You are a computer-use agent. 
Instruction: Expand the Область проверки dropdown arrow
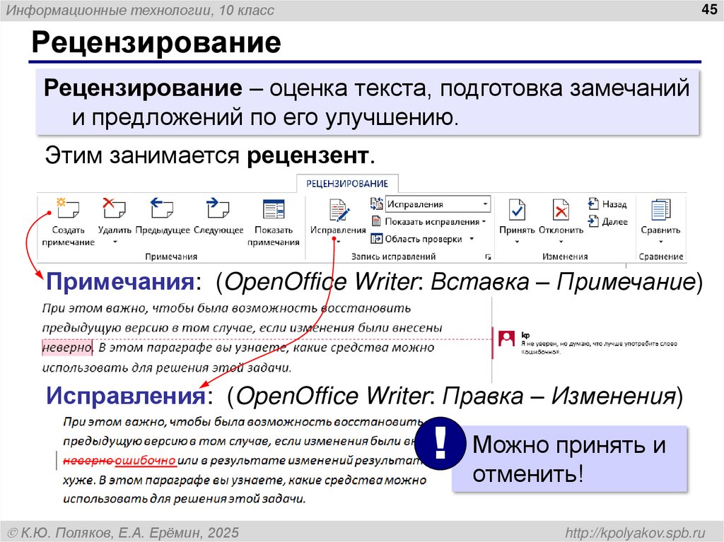pos(472,239)
